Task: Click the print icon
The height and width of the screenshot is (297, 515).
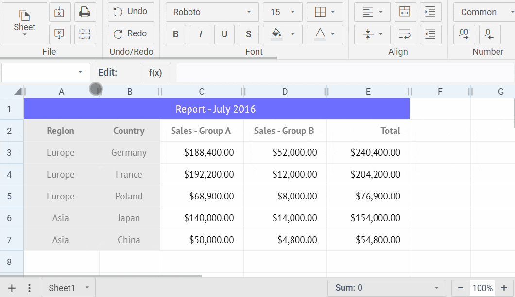Action: coord(85,12)
